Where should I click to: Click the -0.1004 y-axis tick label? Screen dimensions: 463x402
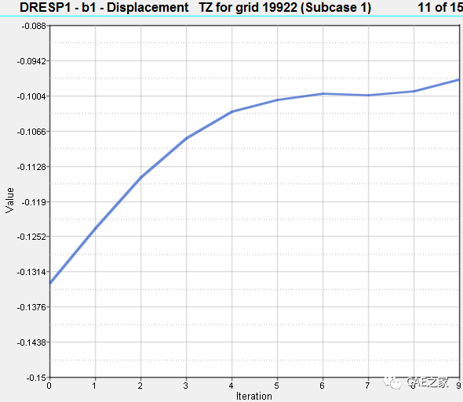pos(32,96)
